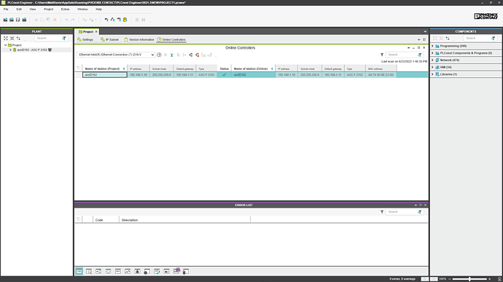The height and width of the screenshot is (282, 503).
Task: Open the File menu
Action: 6,9
